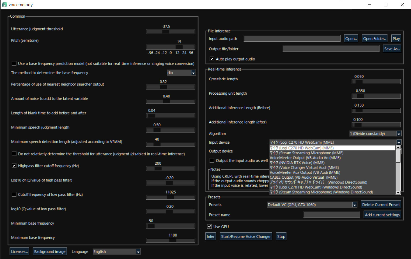Viewport: 411px width, 259px height.
Task: Click the Infer button
Action: [210, 236]
